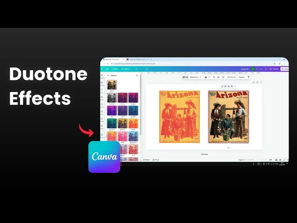Image resolution: width=297 pixels, height=223 pixels.
Task: Delete the selected image with trash icon
Action: [x=232, y=86]
